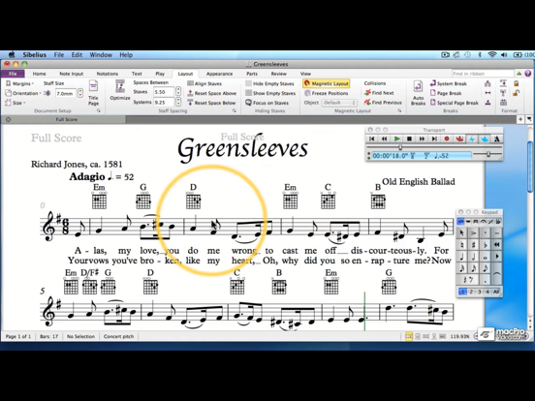Open the Size dropdown
535x401 pixels.
point(16,103)
